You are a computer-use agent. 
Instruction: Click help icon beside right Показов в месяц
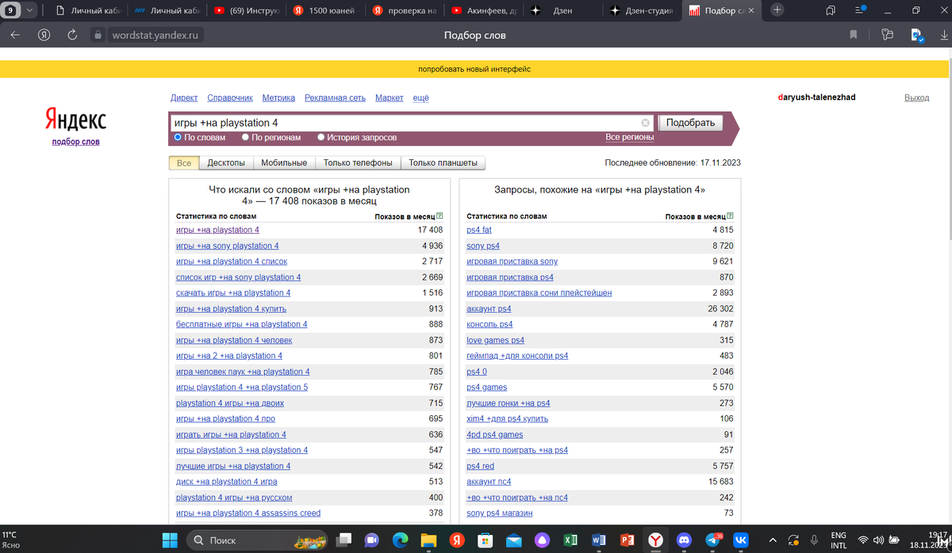(730, 216)
